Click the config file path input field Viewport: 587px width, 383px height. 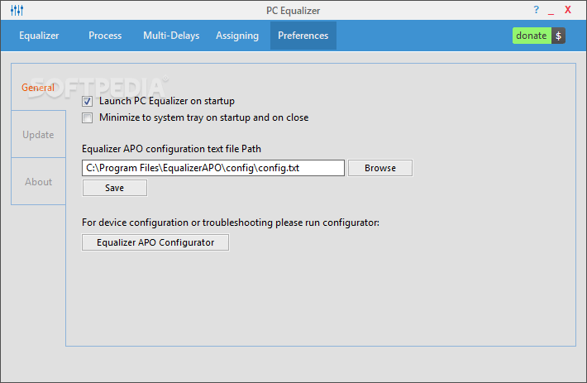213,168
